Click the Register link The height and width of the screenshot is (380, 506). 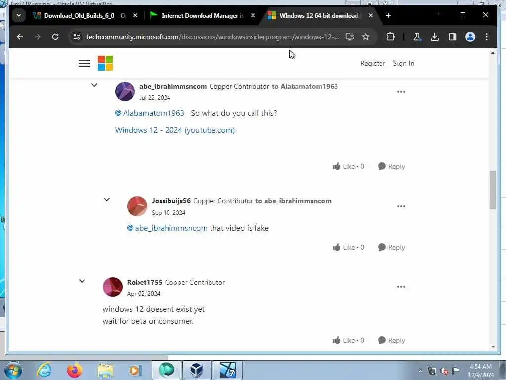tap(373, 64)
